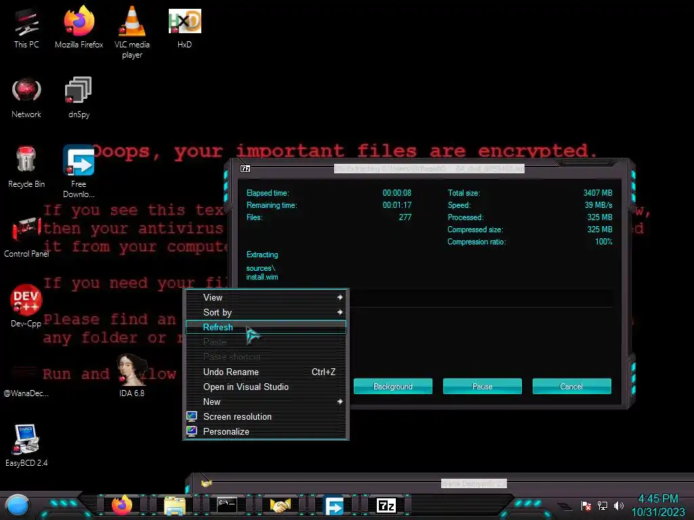694x520 pixels.
Task: Choose Undo Rename in the context menu
Action: point(266,372)
